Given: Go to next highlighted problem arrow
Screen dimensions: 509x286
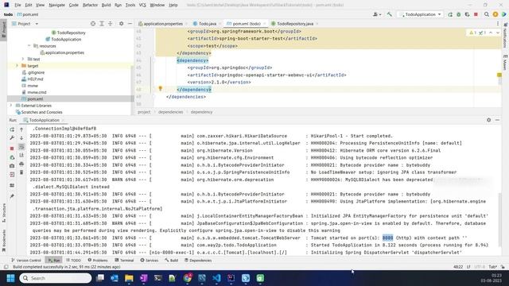Looking at the screenshot, I should click(x=498, y=33).
